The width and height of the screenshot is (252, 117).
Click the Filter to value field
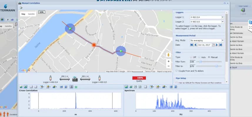192,66
